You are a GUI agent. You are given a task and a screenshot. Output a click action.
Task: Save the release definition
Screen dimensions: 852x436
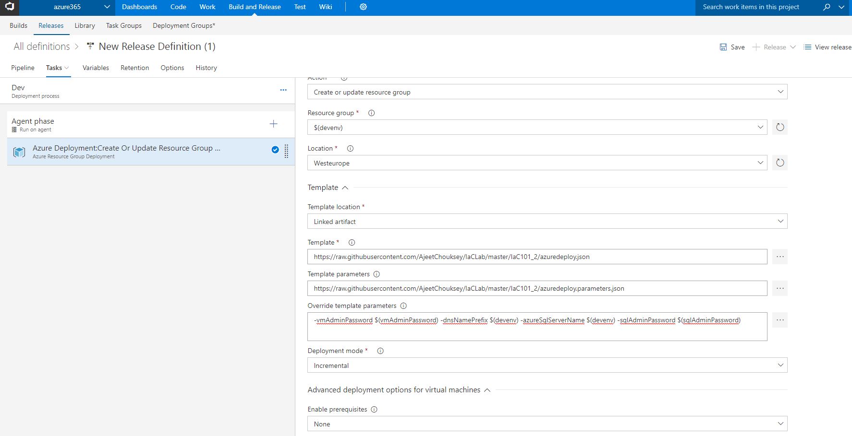tap(732, 47)
